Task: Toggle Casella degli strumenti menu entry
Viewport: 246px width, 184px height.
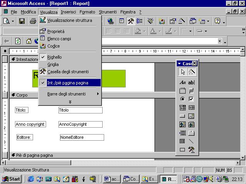Action: 70,72
